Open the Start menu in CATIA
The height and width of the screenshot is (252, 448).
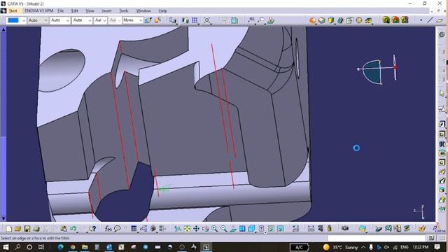pyautogui.click(x=13, y=11)
